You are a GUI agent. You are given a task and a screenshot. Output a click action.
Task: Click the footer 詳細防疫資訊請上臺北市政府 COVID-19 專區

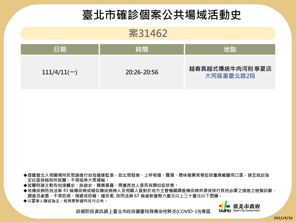click(143, 212)
